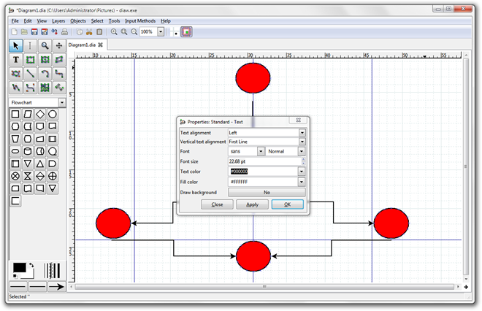Open the Objects menu
482x311 pixels.
(77, 21)
